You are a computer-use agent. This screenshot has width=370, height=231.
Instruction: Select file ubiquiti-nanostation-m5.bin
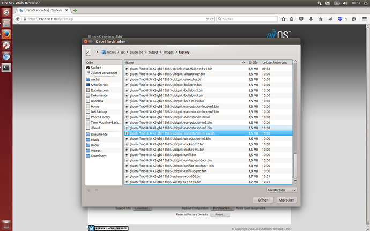coord(209,128)
